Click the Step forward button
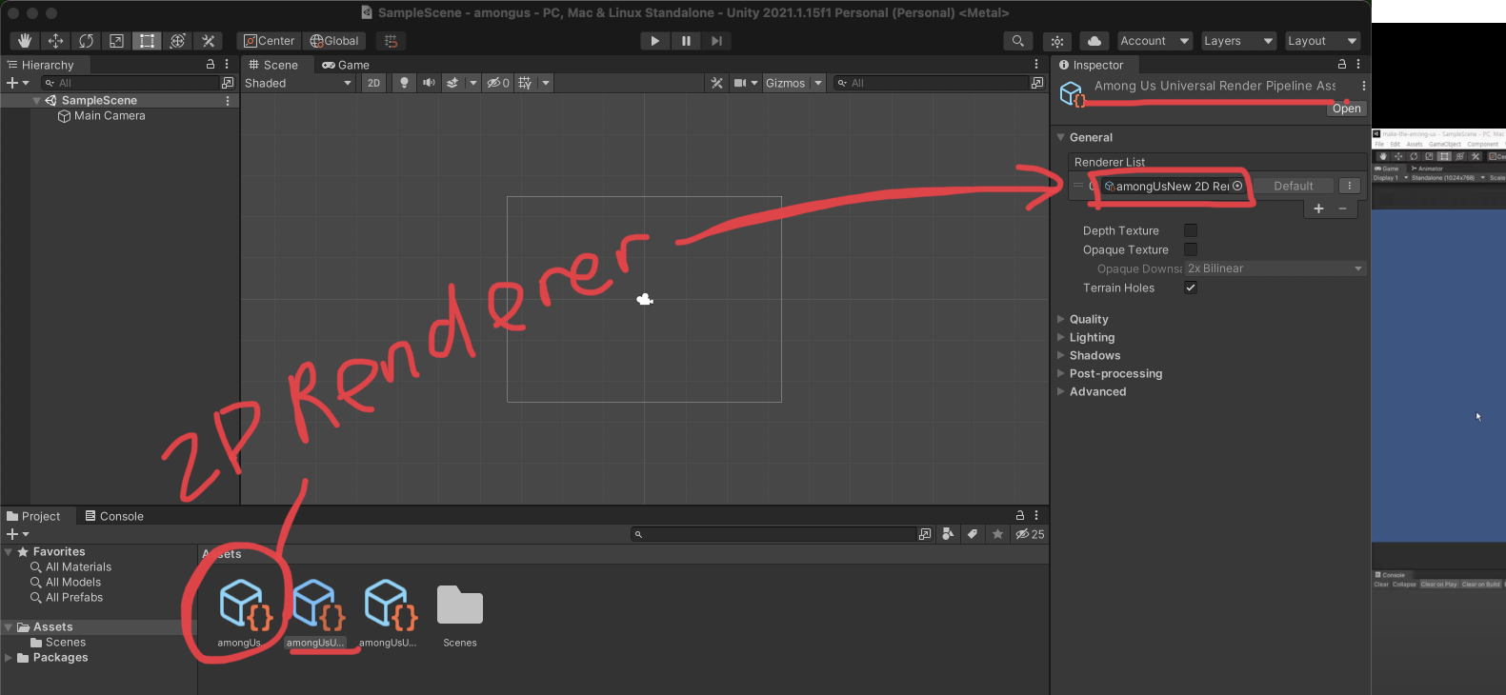 [x=717, y=41]
